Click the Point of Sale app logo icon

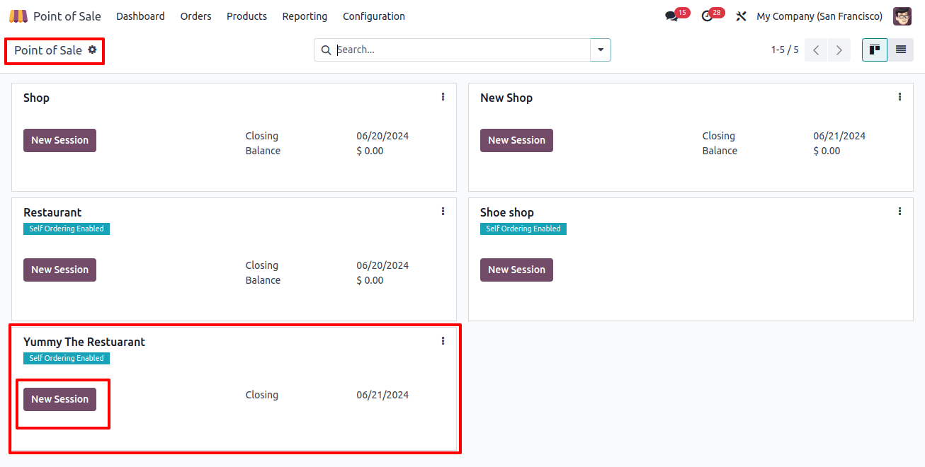(18, 16)
